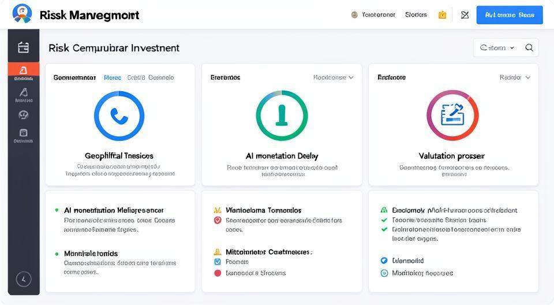The width and height of the screenshot is (554, 305).
Task: Toggle the blue round check in the right bottom card
Action: pos(384,261)
